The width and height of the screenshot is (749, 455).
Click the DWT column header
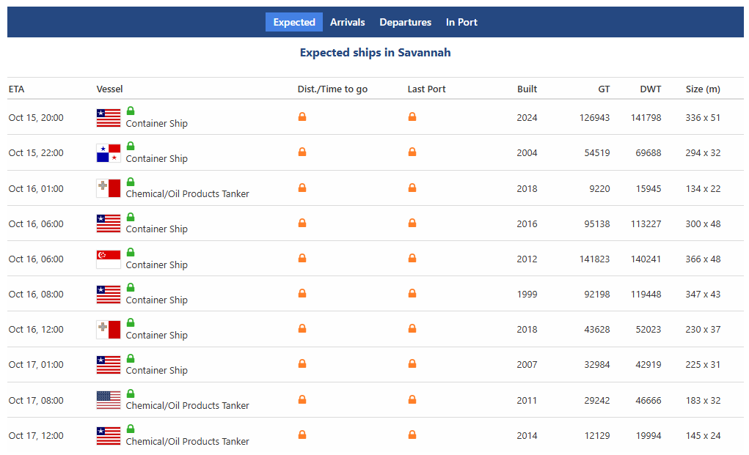(651, 89)
